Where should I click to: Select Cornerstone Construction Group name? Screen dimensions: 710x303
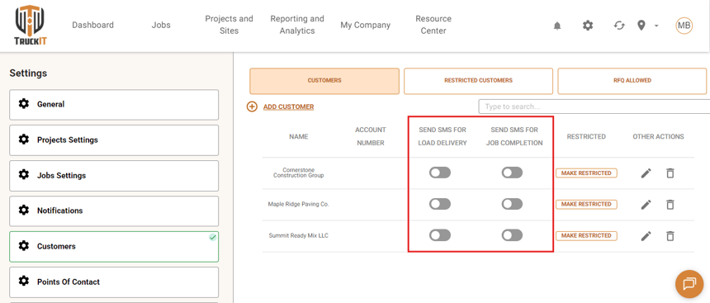[298, 173]
